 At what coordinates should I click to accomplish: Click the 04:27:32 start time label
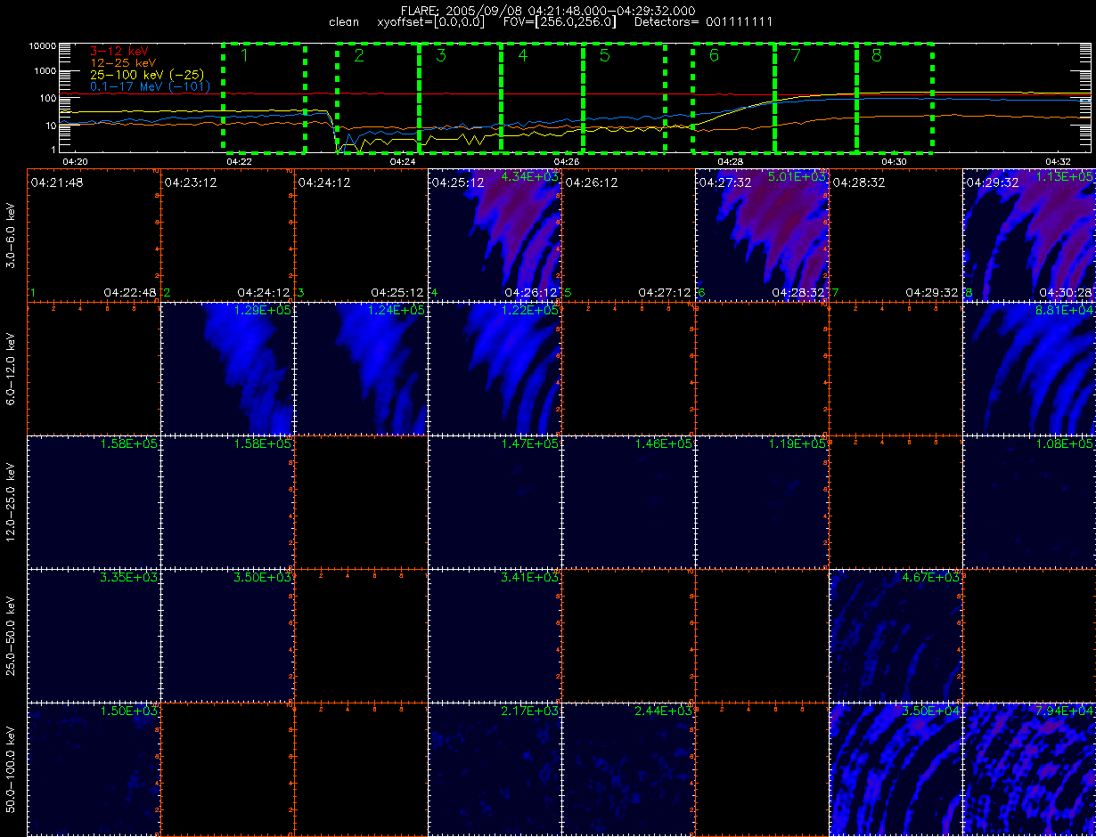tap(724, 182)
